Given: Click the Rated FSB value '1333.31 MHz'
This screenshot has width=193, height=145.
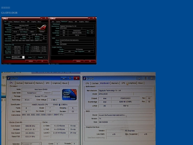Looking at the screenshot, I should 30,136.
